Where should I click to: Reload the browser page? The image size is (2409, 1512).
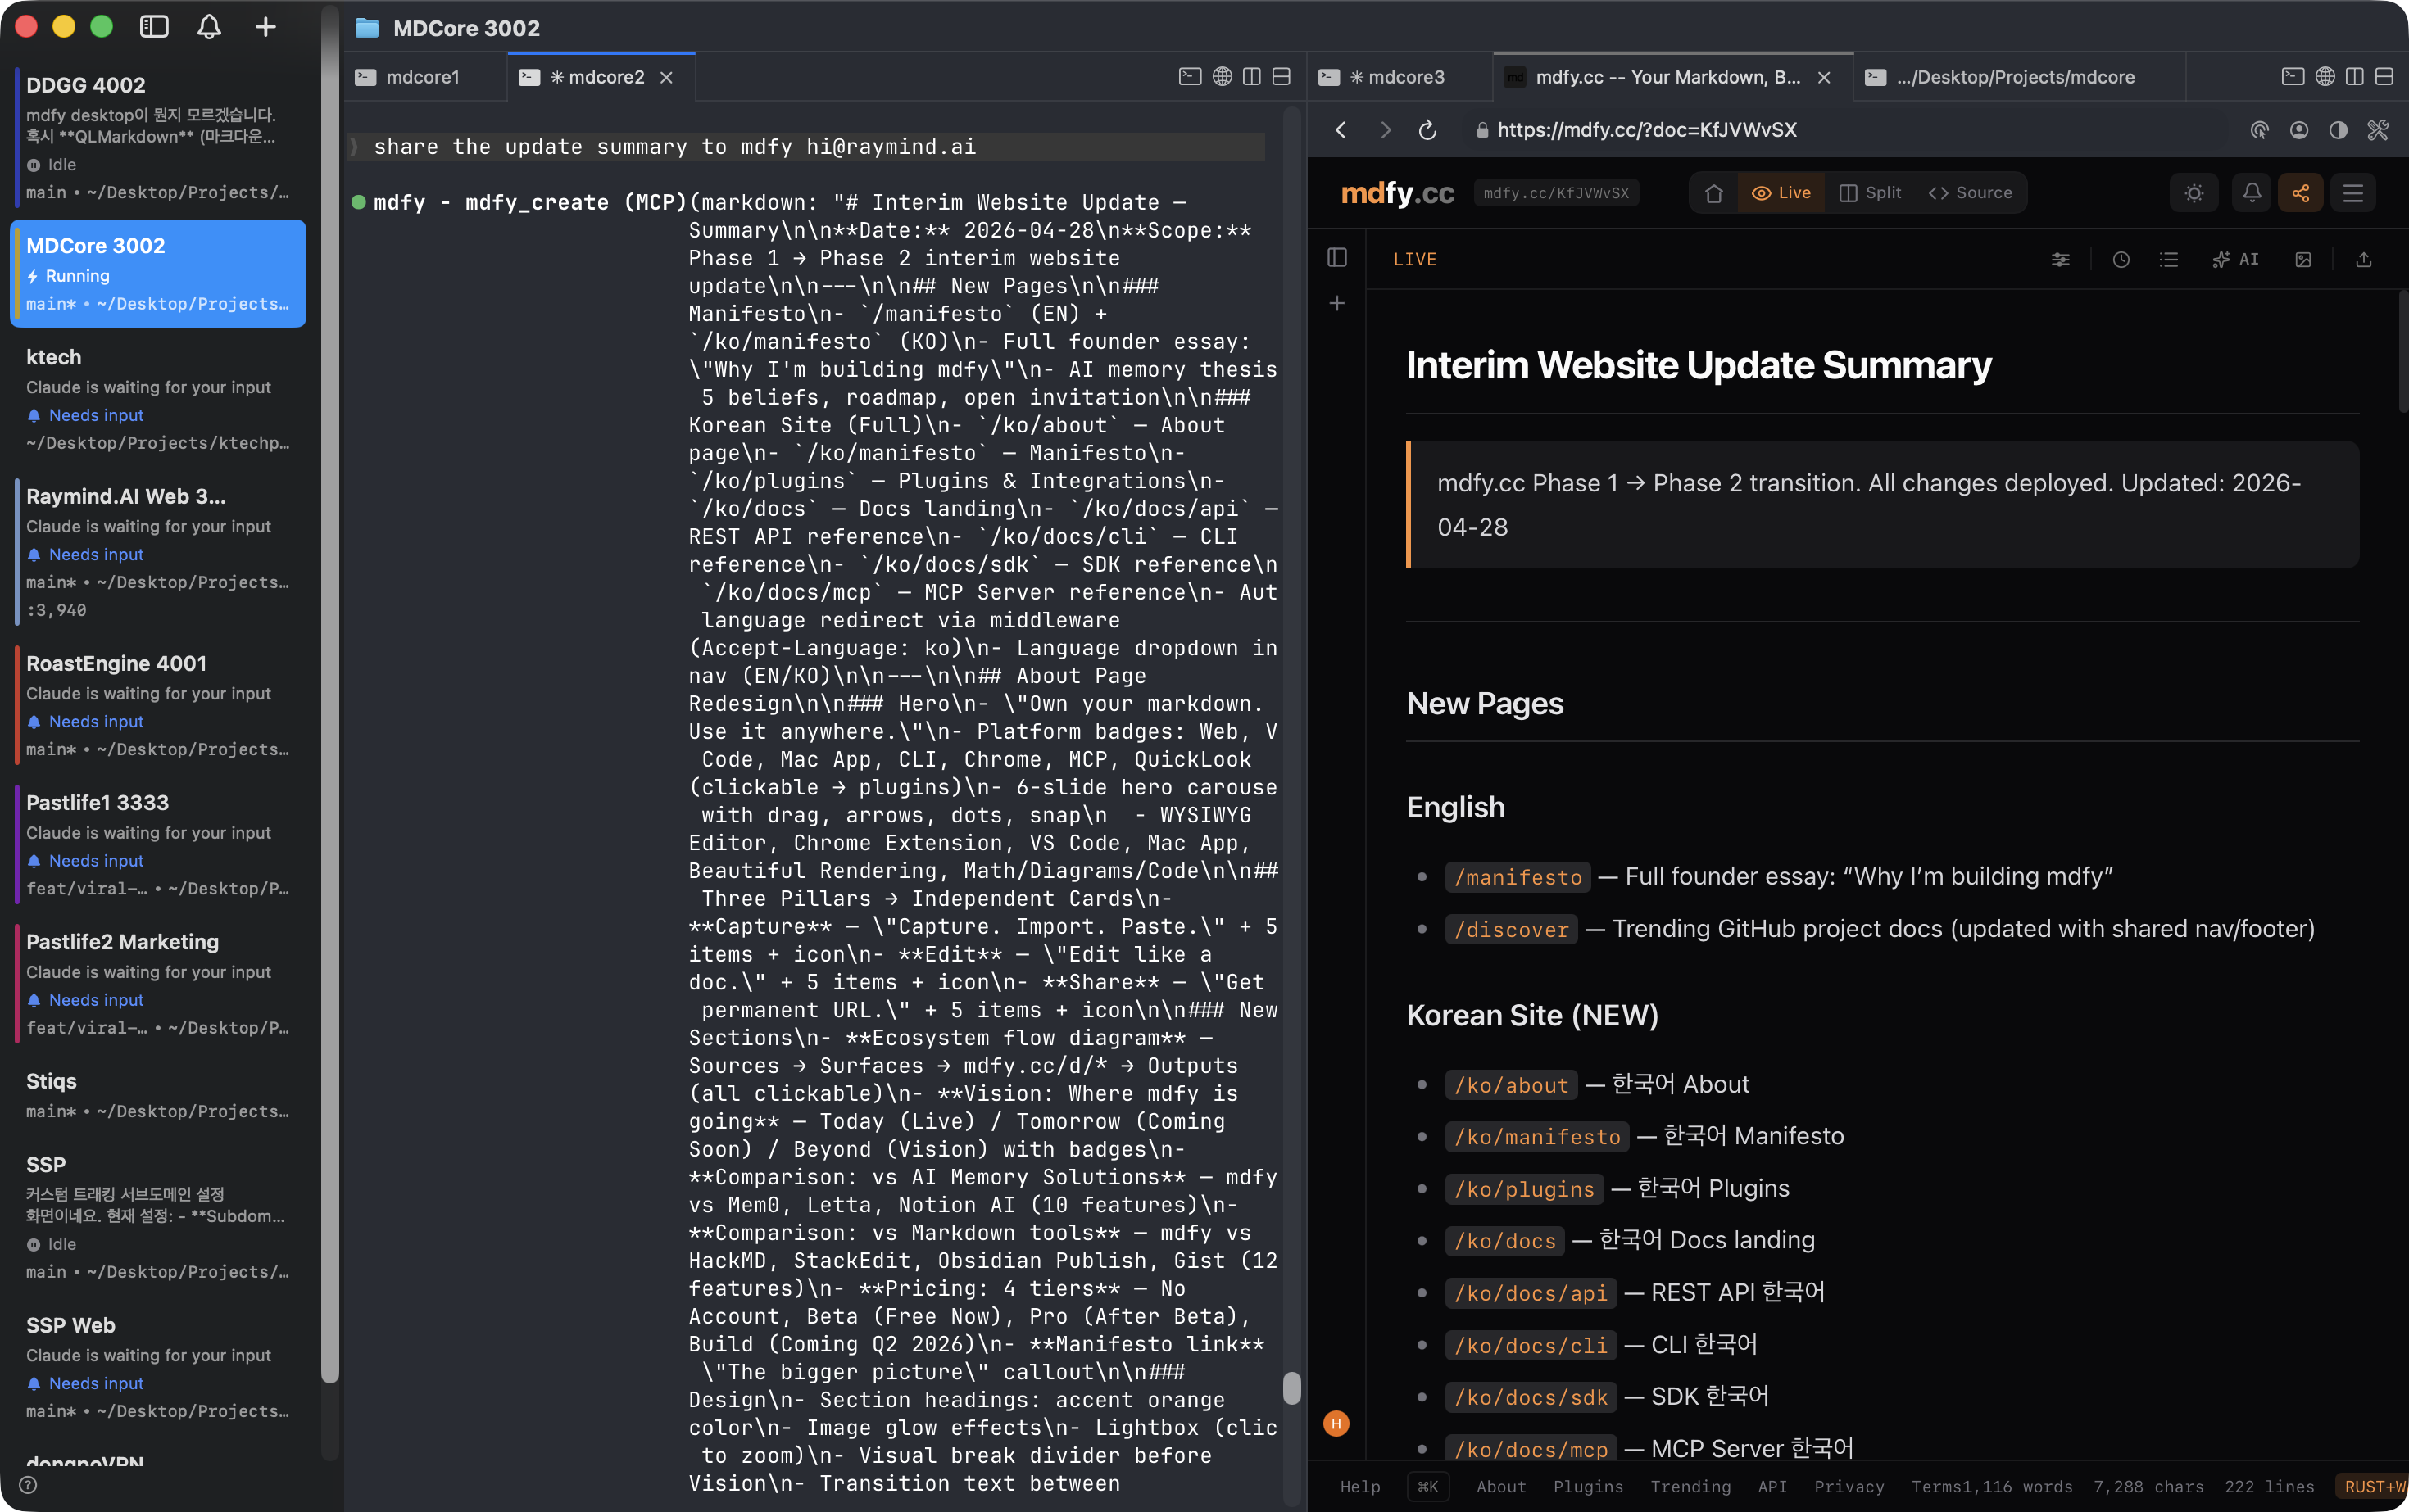[x=1427, y=130]
